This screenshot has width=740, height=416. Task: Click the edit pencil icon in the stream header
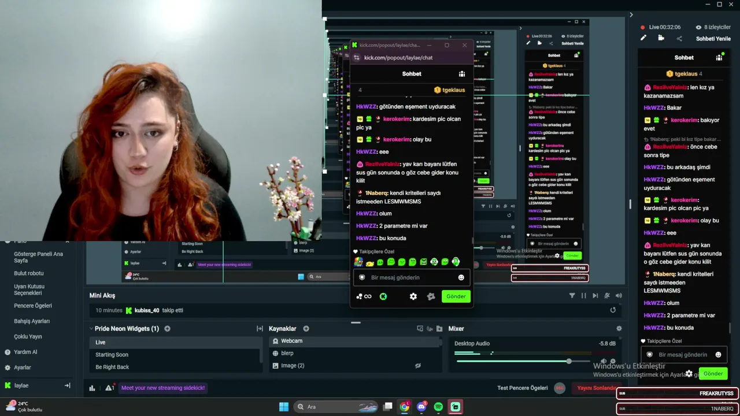pos(643,38)
